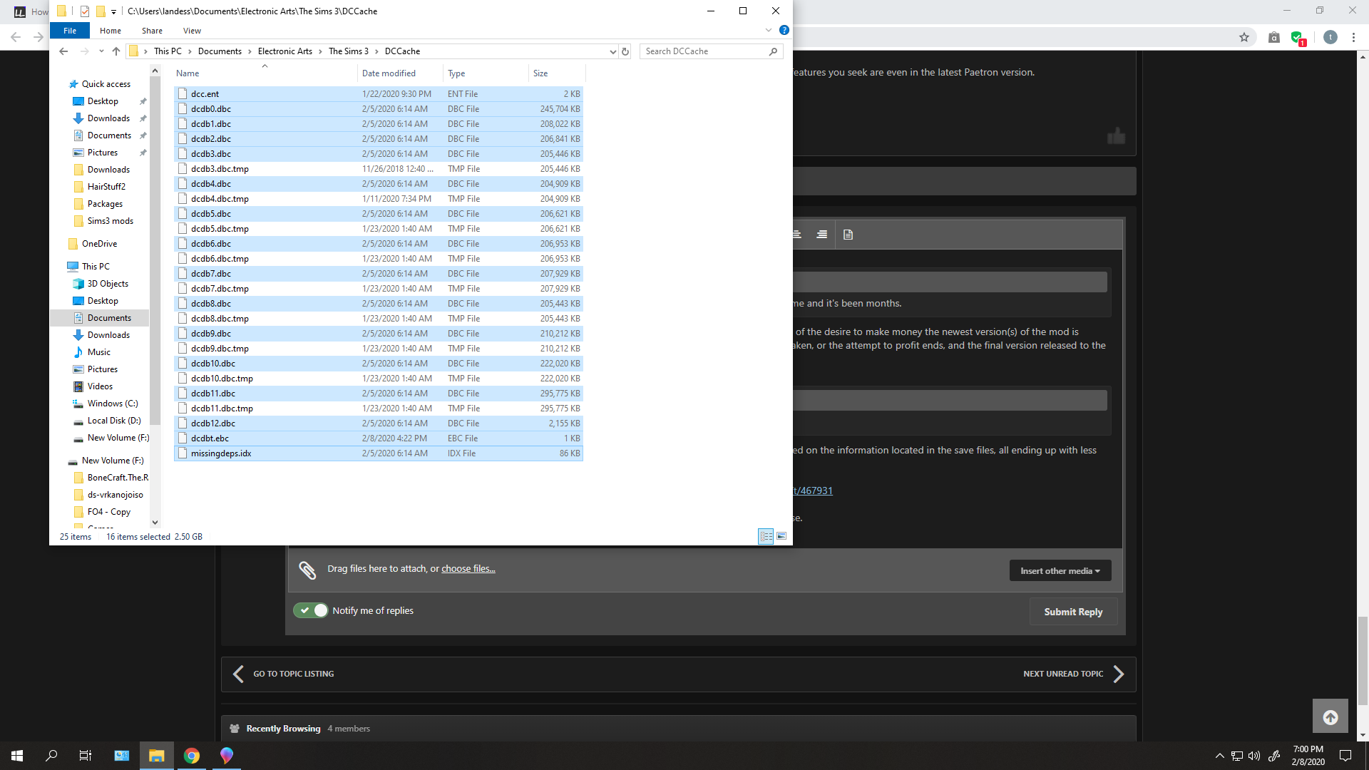This screenshot has height=770, width=1369.
Task: Open 3D Objects under This PC
Action: point(108,284)
